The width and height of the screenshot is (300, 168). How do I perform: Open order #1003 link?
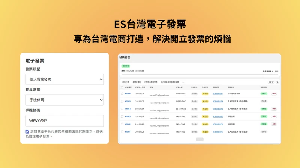[x=127, y=116]
